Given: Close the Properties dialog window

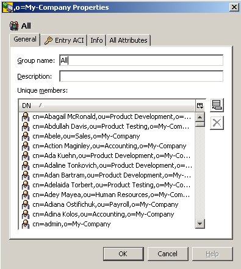Looking at the screenshot, I should (234, 7).
